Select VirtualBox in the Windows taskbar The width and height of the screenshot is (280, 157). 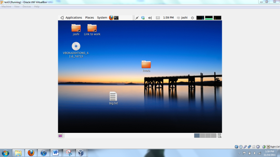pyautogui.click(x=81, y=153)
